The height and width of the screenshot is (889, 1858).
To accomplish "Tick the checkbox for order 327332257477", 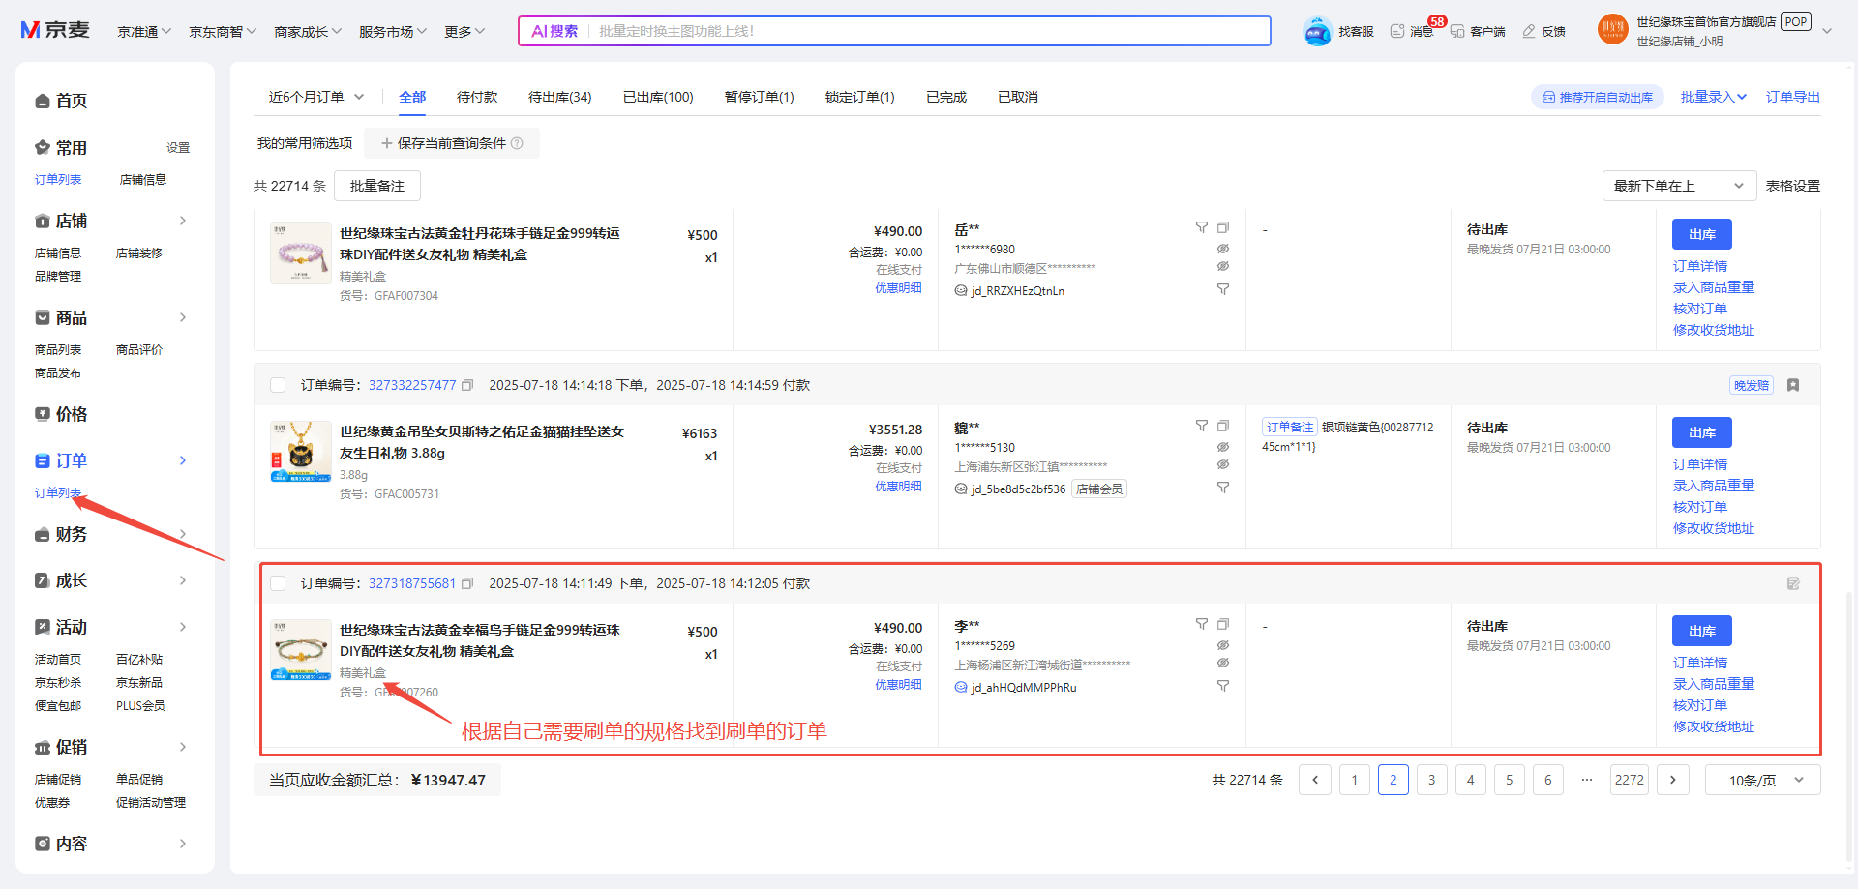I will click(x=278, y=385).
